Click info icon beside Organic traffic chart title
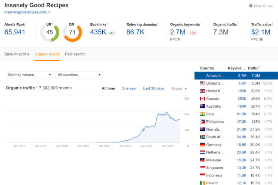 click(x=36, y=87)
